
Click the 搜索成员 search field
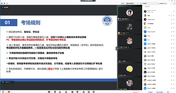point(159,7)
